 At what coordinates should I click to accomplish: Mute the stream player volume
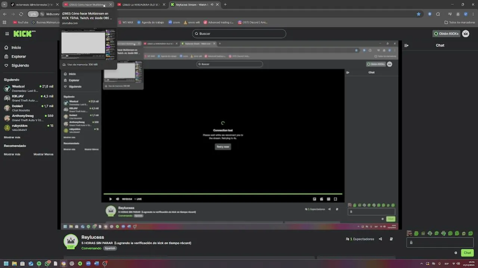click(118, 199)
